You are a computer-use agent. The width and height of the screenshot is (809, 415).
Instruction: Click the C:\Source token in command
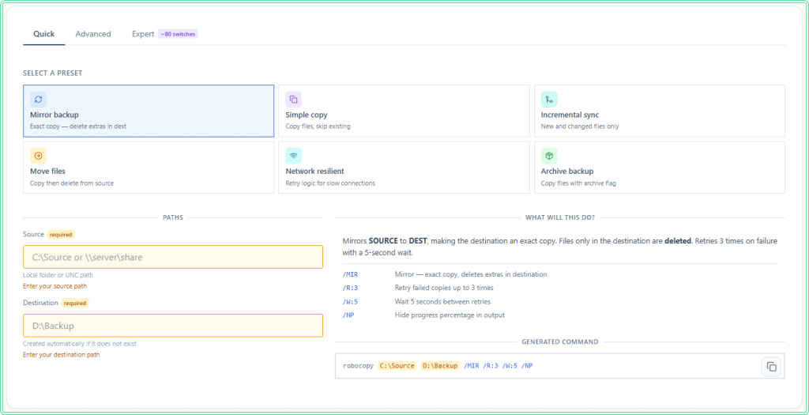coord(397,366)
